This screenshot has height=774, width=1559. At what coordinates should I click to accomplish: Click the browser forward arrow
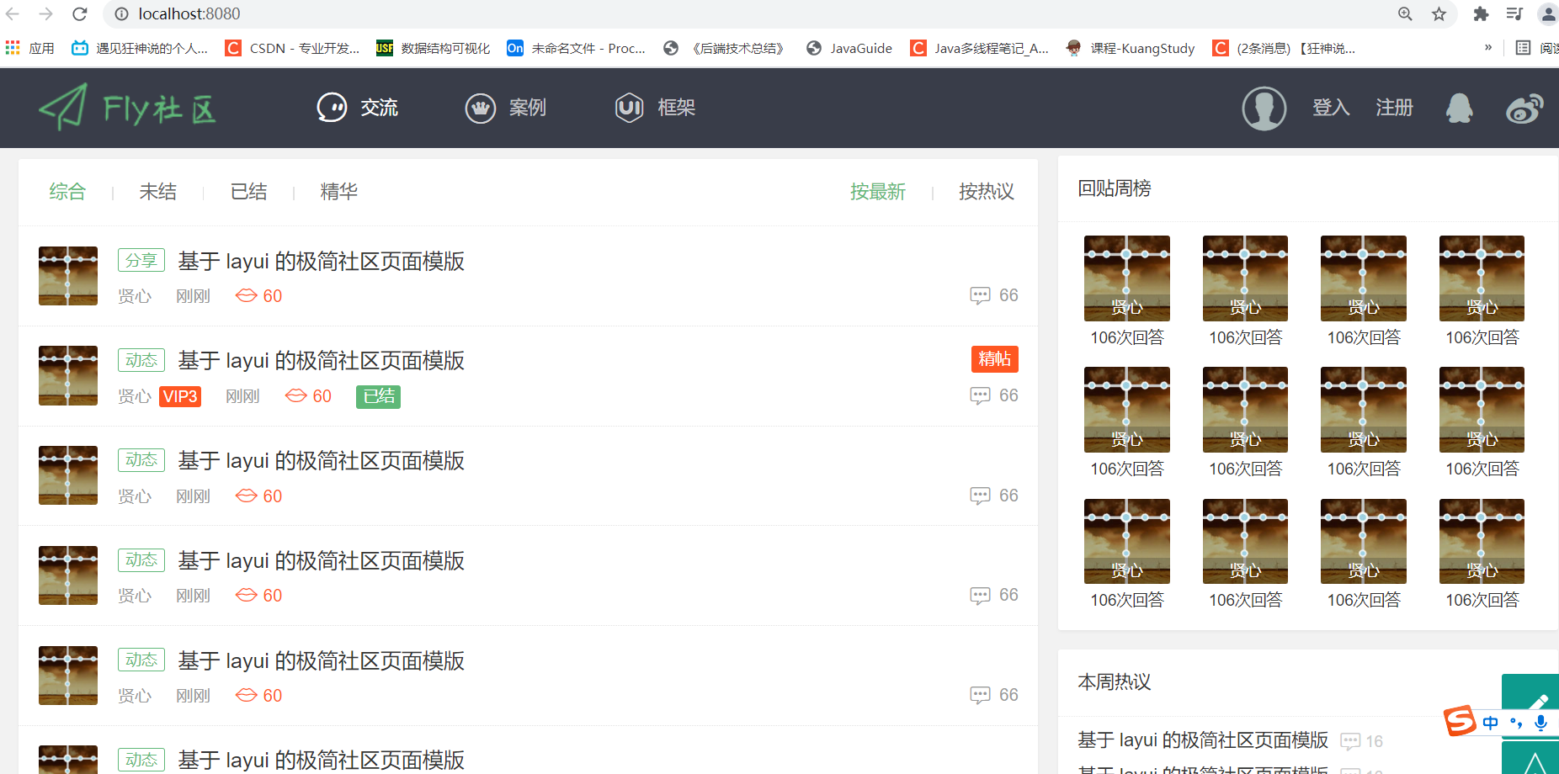pos(46,13)
